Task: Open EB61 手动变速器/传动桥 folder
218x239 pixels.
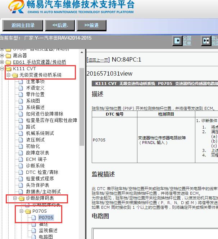Action: point(40,62)
